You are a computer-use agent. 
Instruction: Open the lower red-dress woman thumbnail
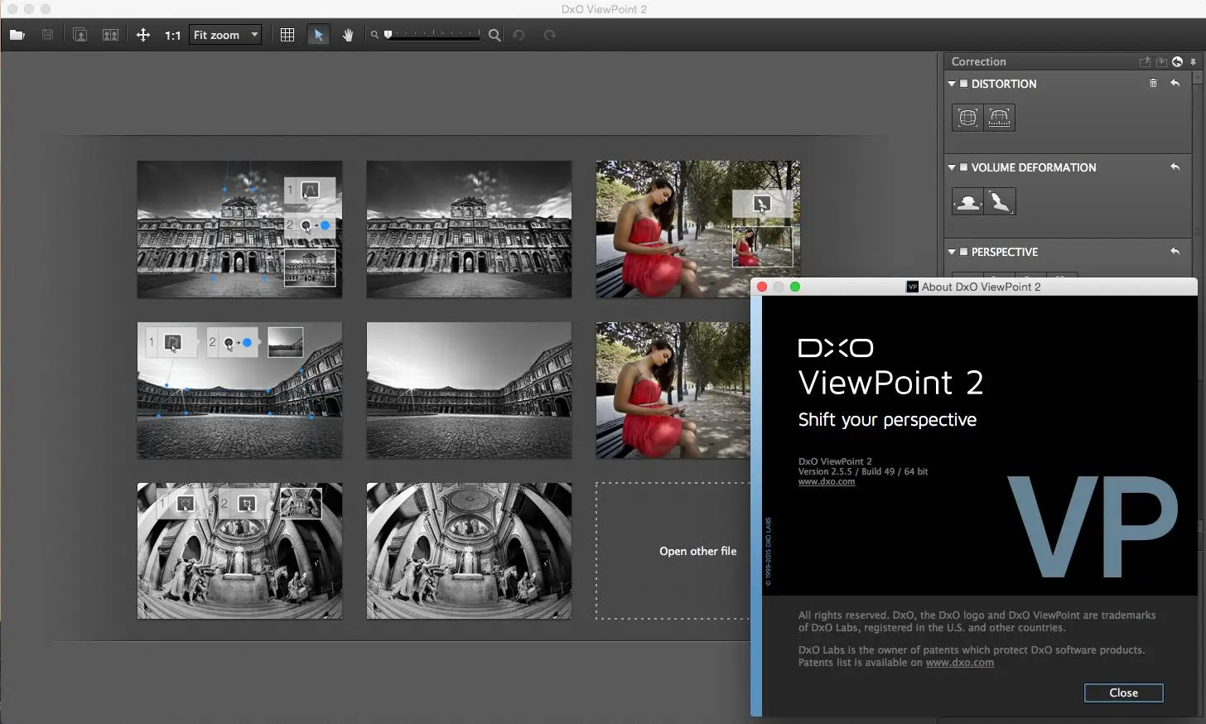pos(673,390)
